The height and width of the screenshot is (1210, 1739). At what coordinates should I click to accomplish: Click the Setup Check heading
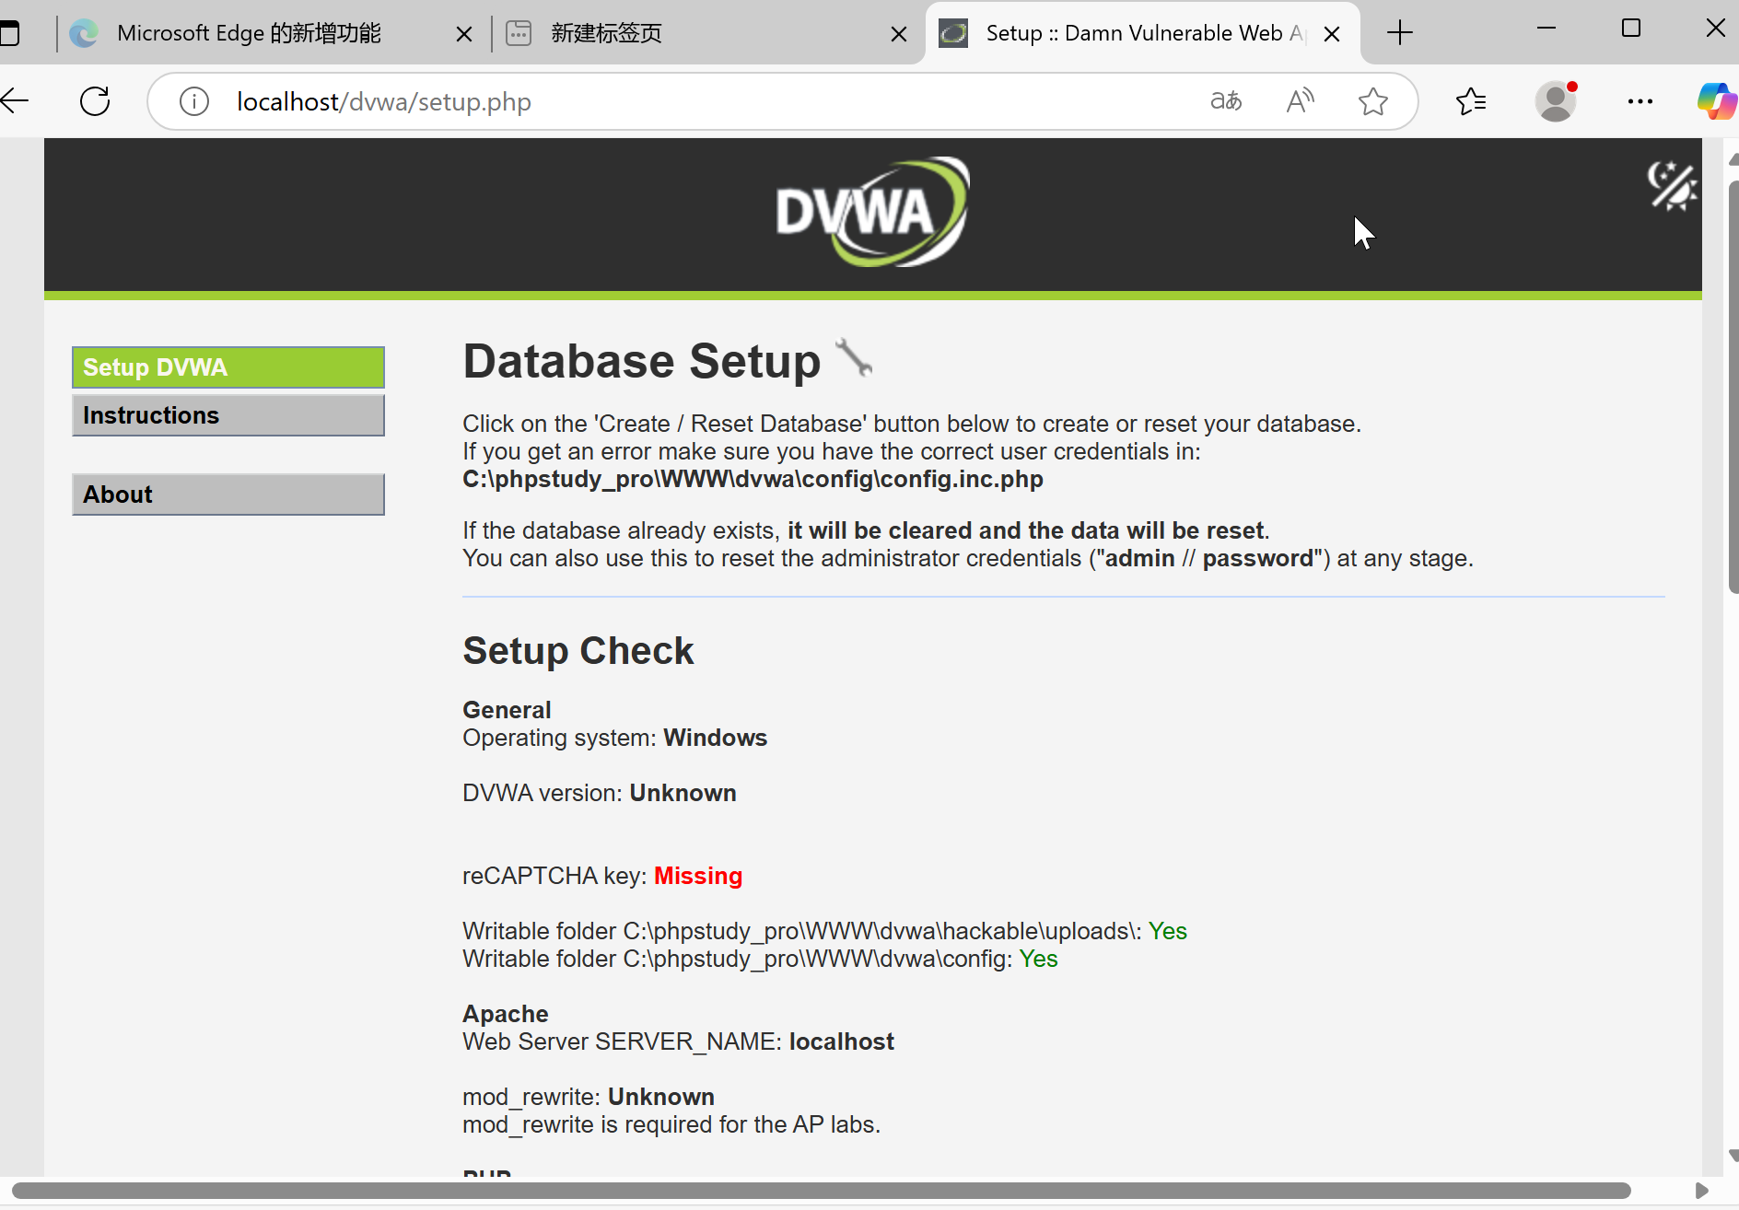(x=578, y=651)
